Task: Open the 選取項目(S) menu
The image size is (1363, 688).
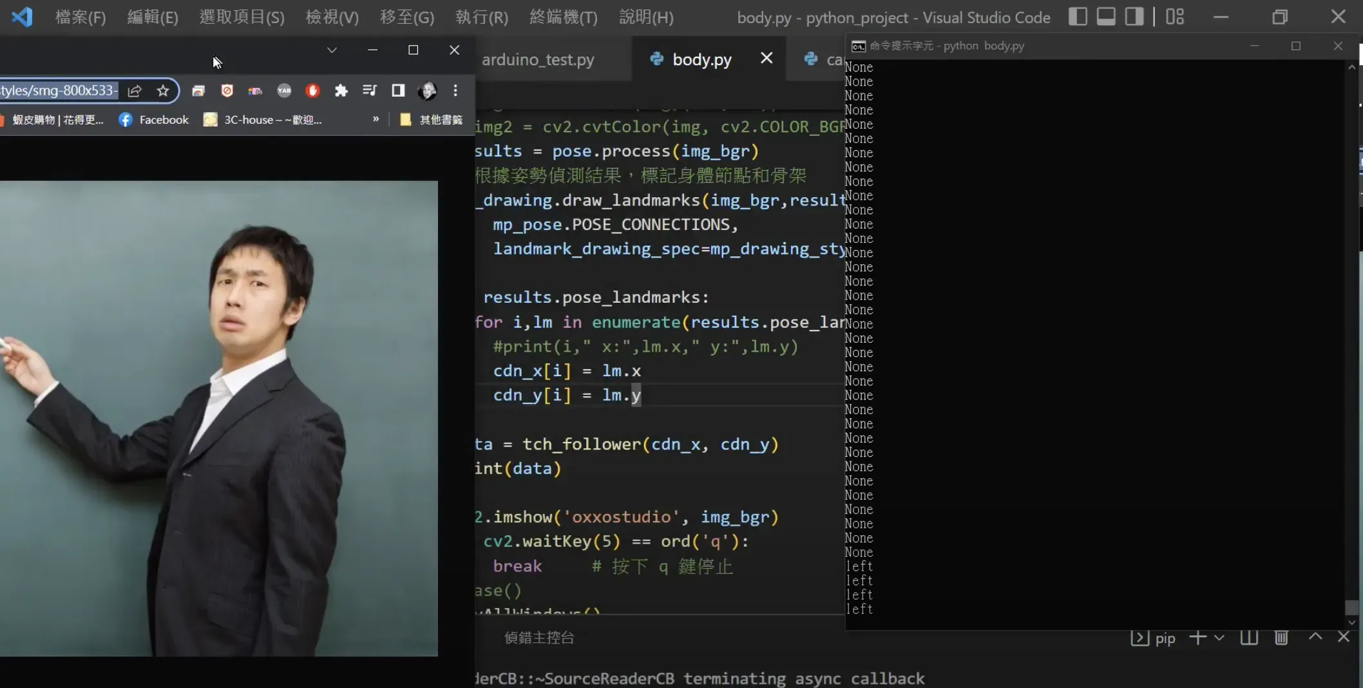Action: 242,17
